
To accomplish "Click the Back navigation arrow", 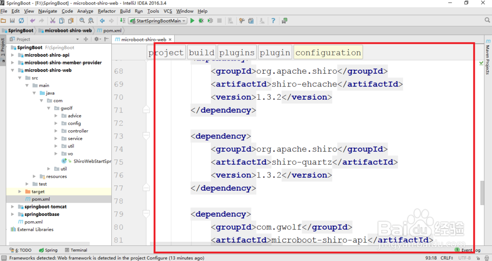I will [x=102, y=21].
